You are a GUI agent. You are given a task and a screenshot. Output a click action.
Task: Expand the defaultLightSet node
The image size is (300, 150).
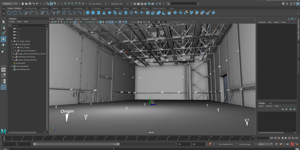click(x=12, y=66)
